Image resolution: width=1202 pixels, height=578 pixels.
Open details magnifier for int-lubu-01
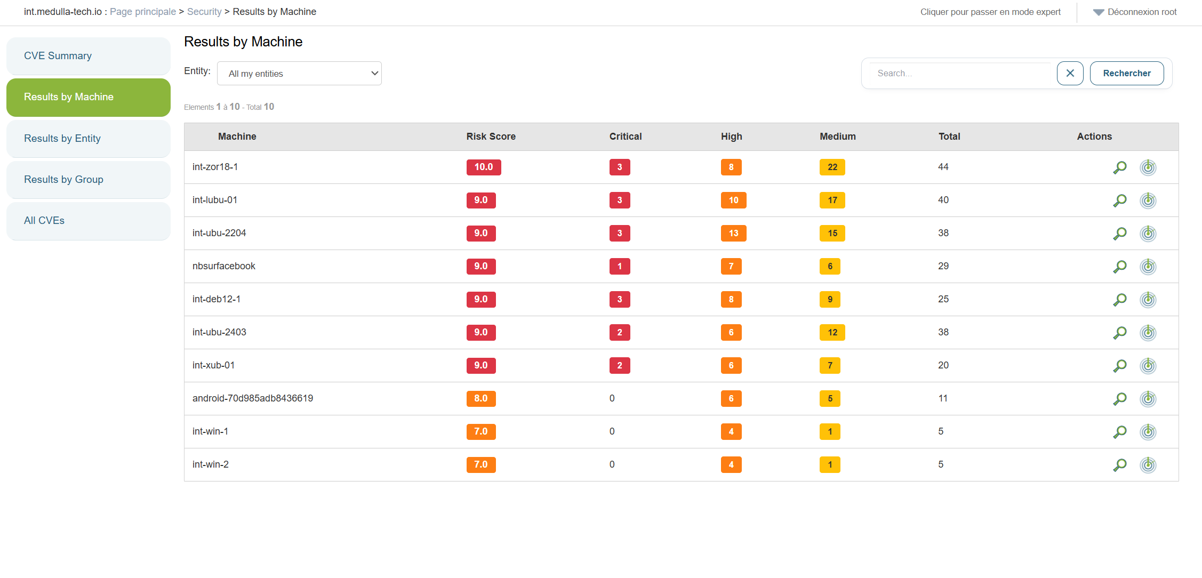coord(1120,200)
